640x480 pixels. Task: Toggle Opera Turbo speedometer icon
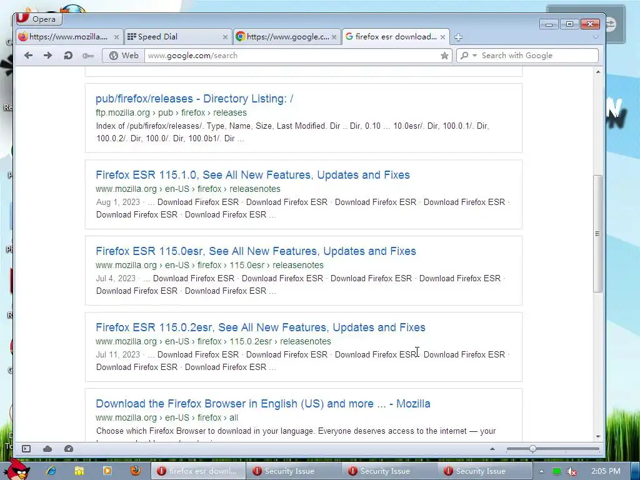click(x=69, y=449)
